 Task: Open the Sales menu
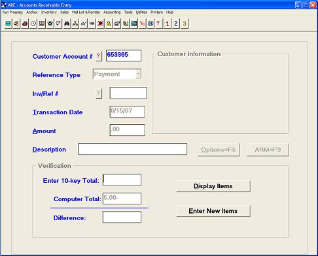click(64, 12)
